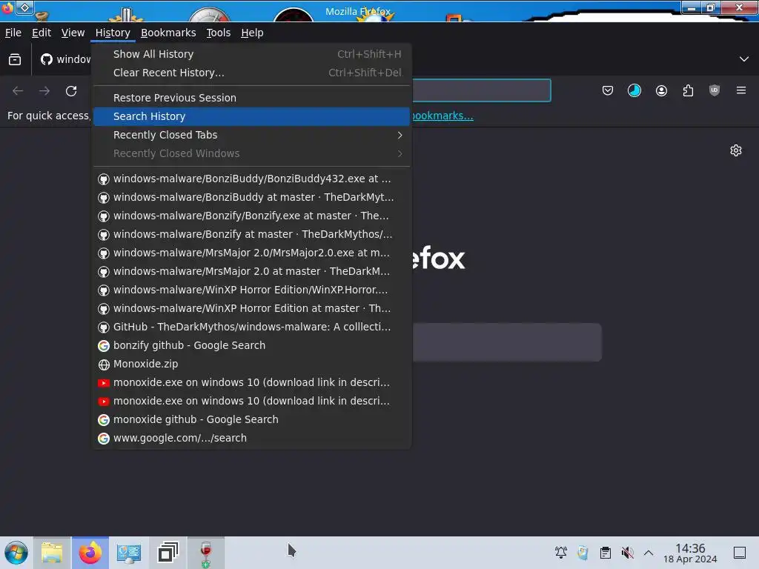Expand the List all tabs chevron
Screen dimensions: 759x569
coord(744,59)
